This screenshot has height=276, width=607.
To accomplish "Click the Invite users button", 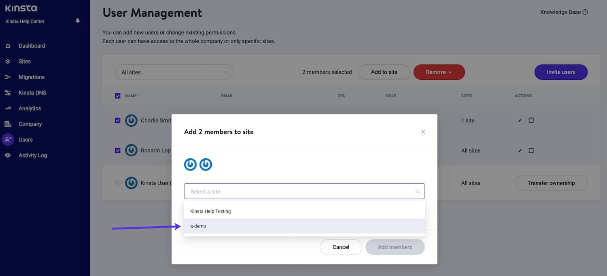I will click(560, 72).
